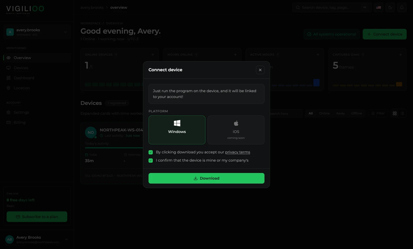Close the Connect device dialog
This screenshot has width=413, height=249.
[260, 70]
